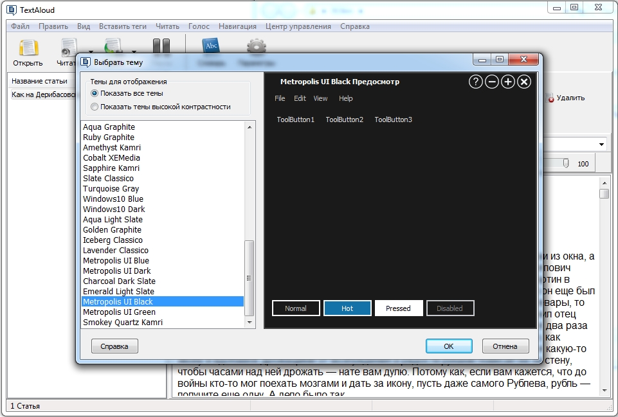This screenshot has height=417, width=618.
Task: Select the Iceberg Classico theme
Action: point(163,240)
